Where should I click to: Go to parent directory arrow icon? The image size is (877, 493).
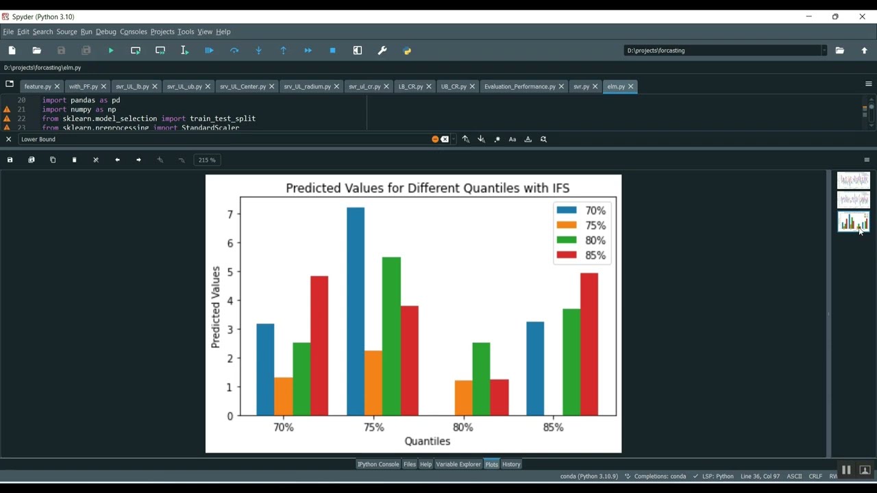coord(865,51)
